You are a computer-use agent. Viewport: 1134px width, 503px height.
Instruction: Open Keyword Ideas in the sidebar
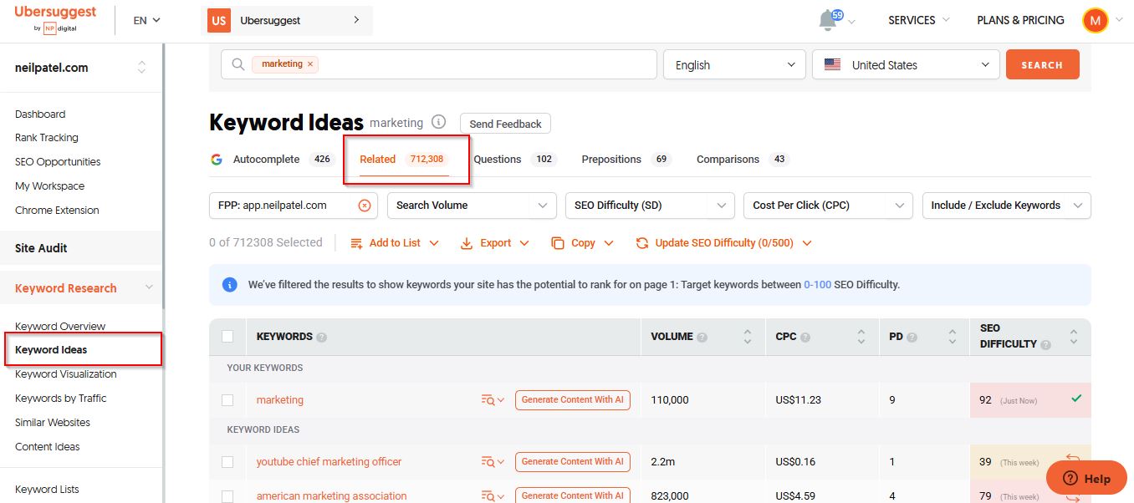click(51, 350)
